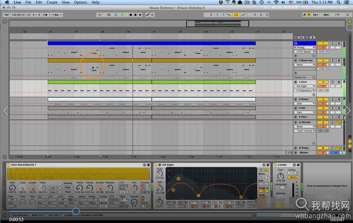Enable EQ Eight band 1 checkbox

(x=169, y=206)
